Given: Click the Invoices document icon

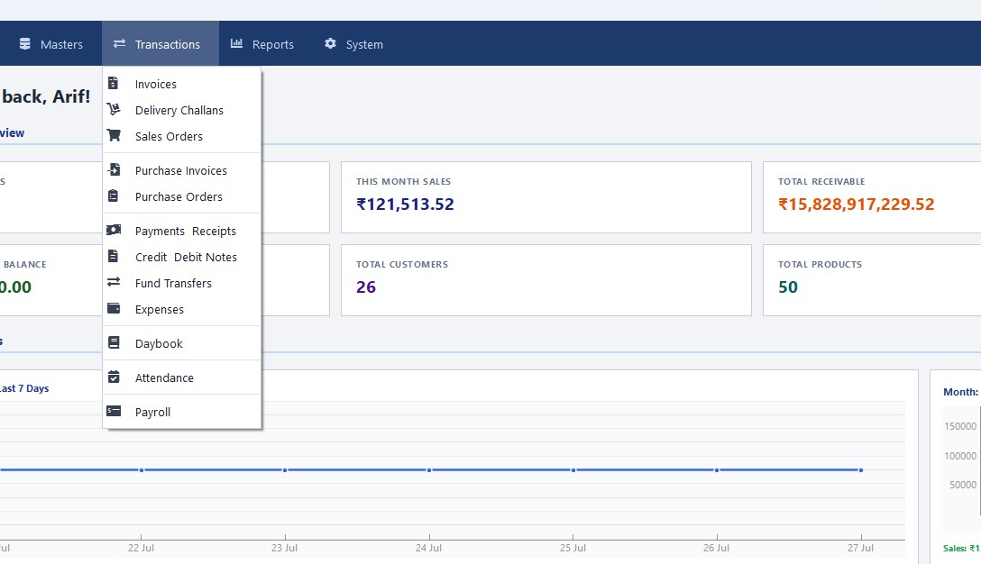Looking at the screenshot, I should [114, 83].
